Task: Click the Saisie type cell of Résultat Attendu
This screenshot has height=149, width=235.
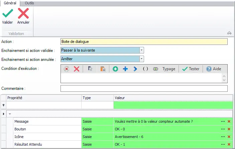Action: click(x=97, y=144)
